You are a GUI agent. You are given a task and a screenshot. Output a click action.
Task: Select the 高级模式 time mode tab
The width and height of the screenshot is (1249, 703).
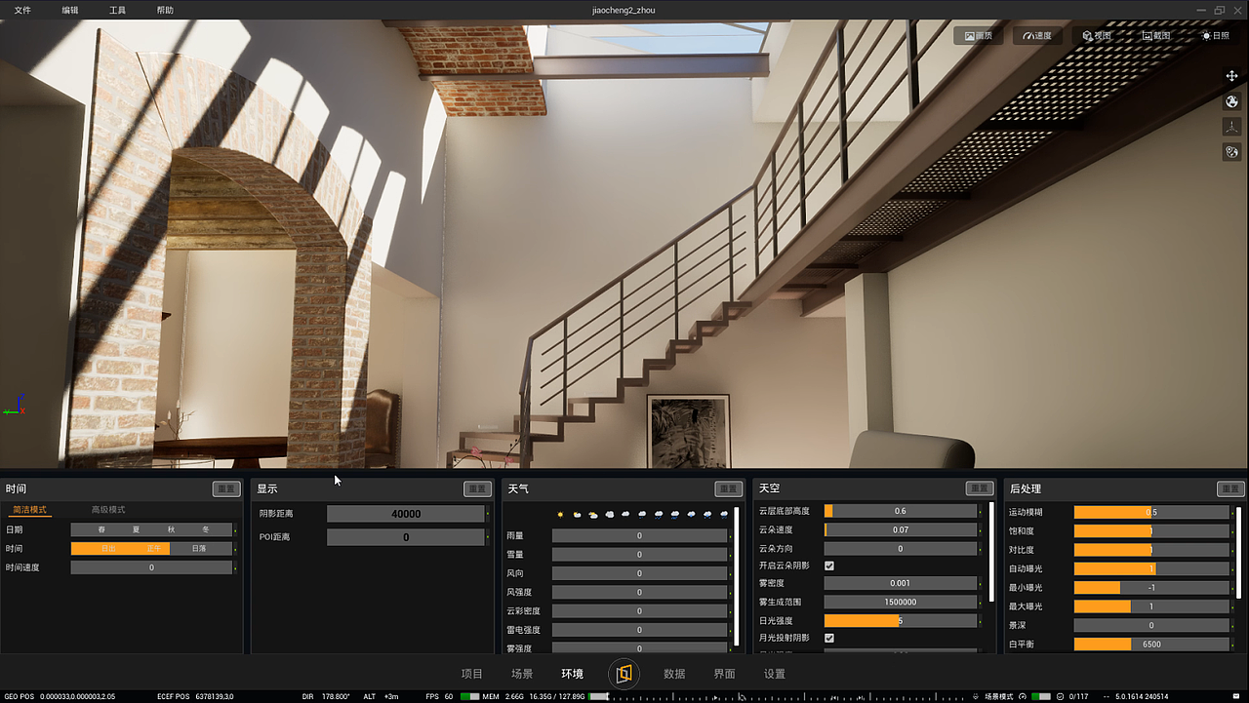(108, 510)
